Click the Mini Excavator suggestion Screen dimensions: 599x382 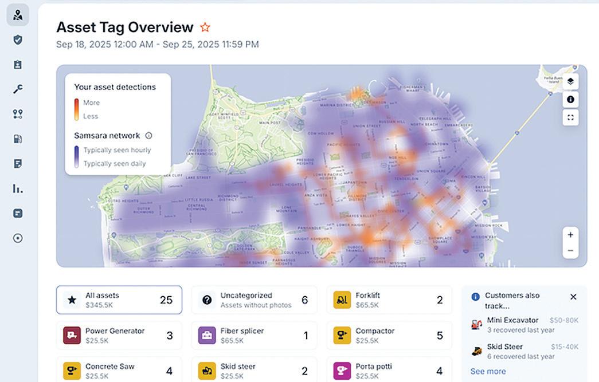click(524, 325)
